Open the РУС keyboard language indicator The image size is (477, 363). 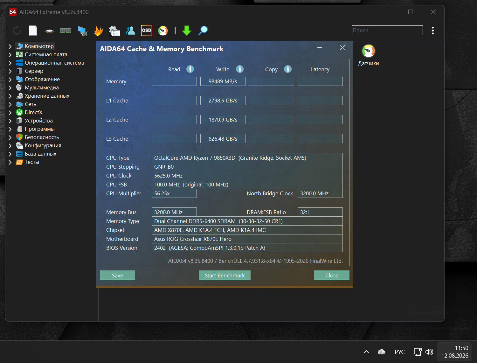(400, 352)
